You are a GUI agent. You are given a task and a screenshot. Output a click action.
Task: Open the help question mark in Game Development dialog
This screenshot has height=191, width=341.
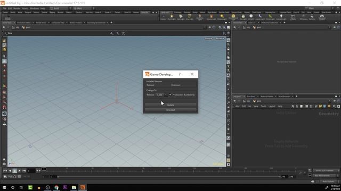tap(180, 74)
